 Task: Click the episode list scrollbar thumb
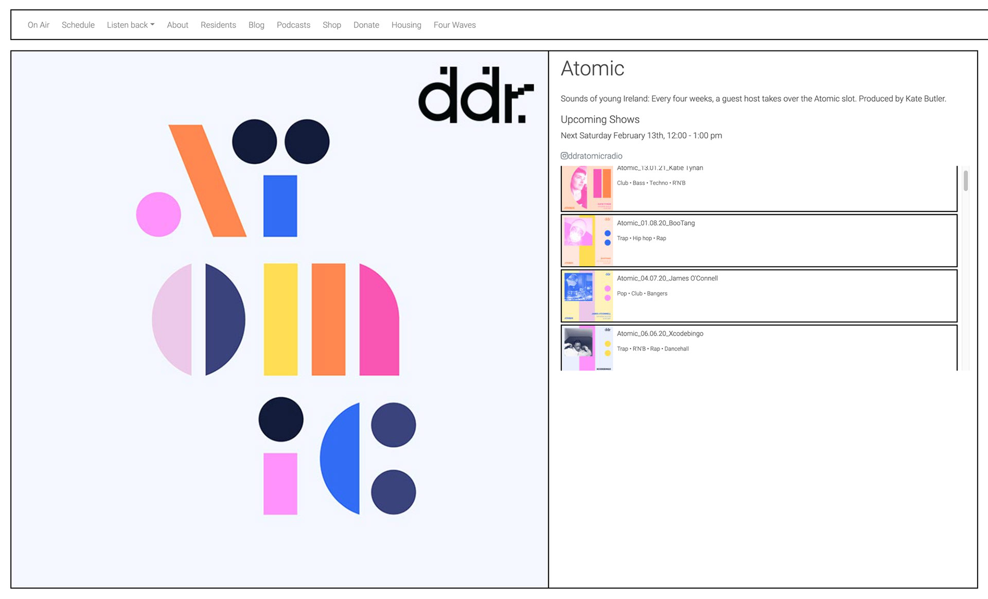(965, 181)
